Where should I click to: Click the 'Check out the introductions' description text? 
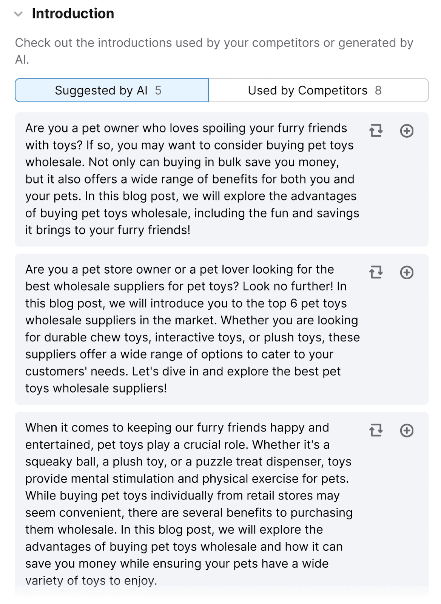click(214, 51)
